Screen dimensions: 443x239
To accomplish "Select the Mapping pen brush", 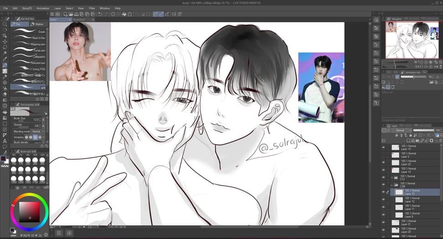I will 28,43.
